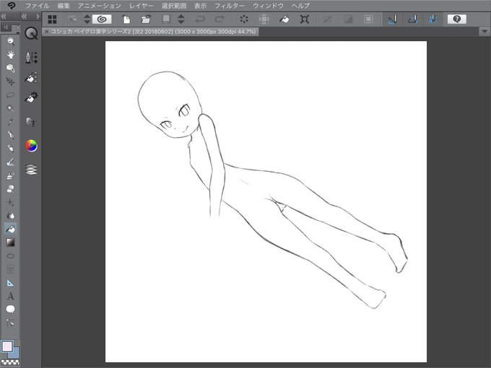
Task: Select the Balloon tool
Action: point(10,309)
